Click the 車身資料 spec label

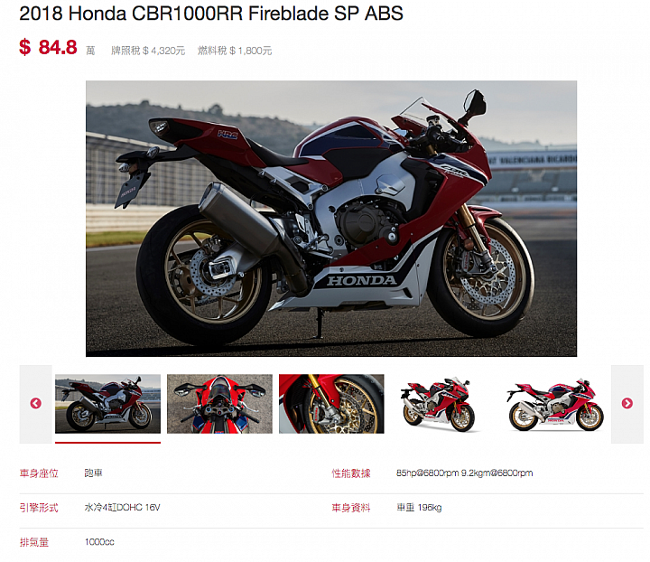click(351, 508)
